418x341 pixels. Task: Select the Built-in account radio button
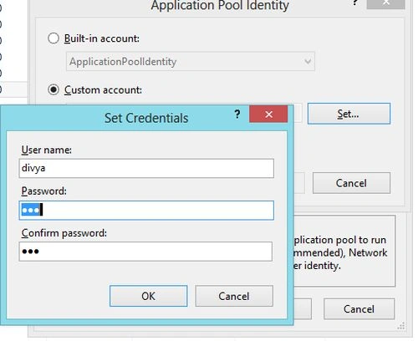[x=54, y=38]
